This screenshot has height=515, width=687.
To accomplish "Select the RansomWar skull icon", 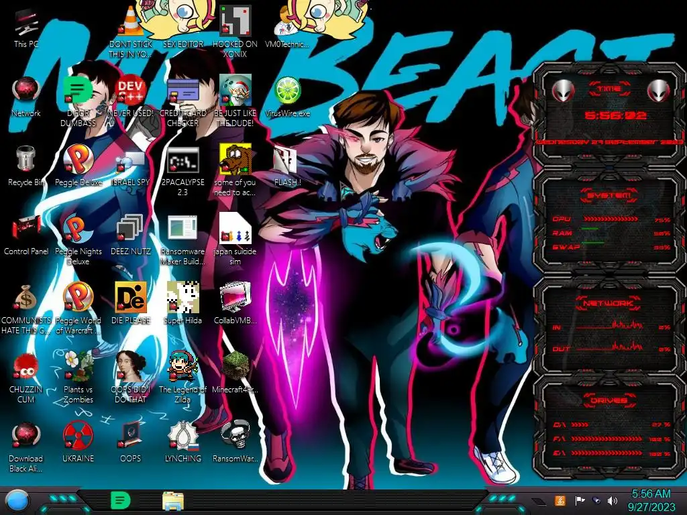I will 235,443.
